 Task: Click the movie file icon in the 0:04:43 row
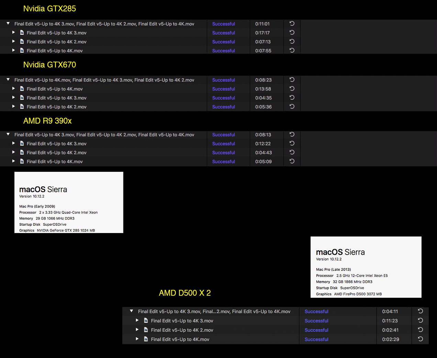22,152
